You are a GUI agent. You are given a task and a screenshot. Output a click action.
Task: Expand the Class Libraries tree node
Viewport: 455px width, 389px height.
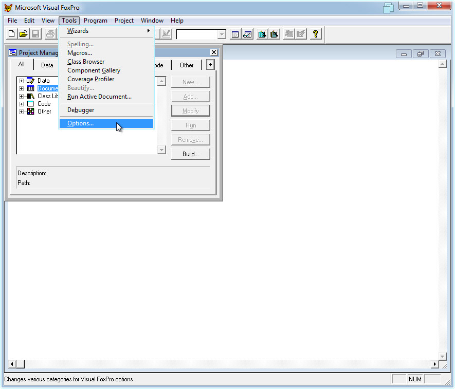coord(21,96)
